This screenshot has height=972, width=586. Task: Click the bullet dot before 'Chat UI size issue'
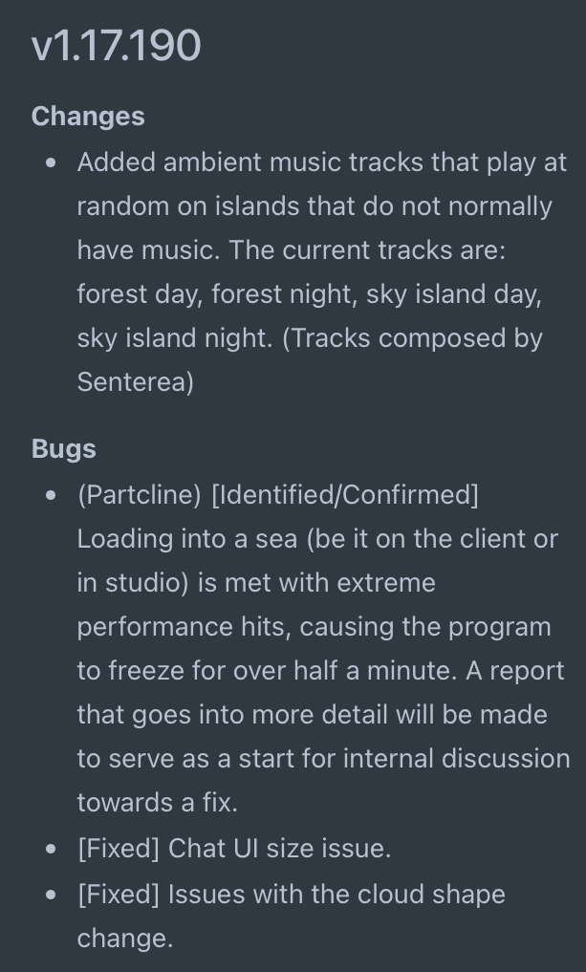[51, 849]
